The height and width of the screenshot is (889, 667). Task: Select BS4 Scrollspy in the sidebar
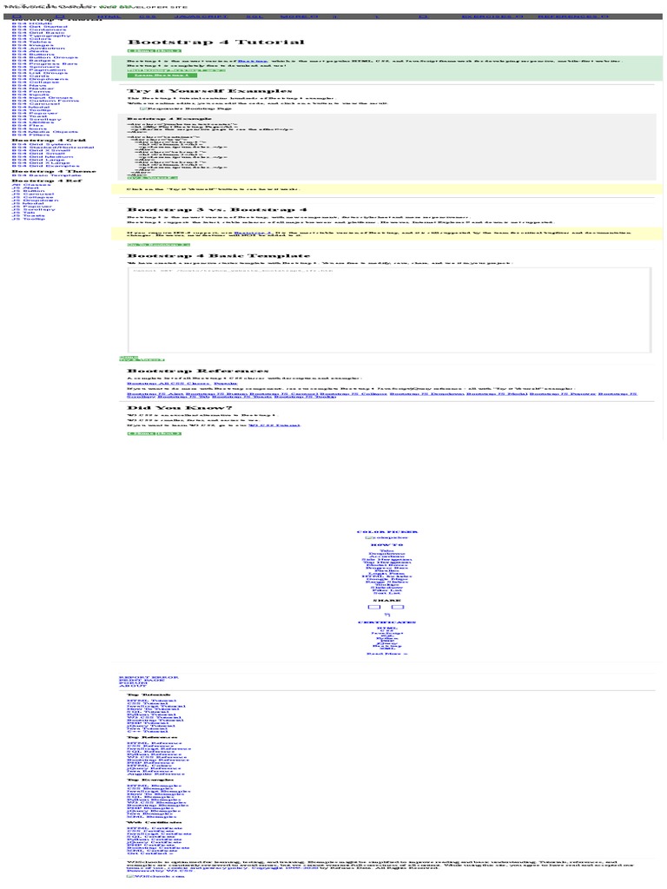coord(36,120)
